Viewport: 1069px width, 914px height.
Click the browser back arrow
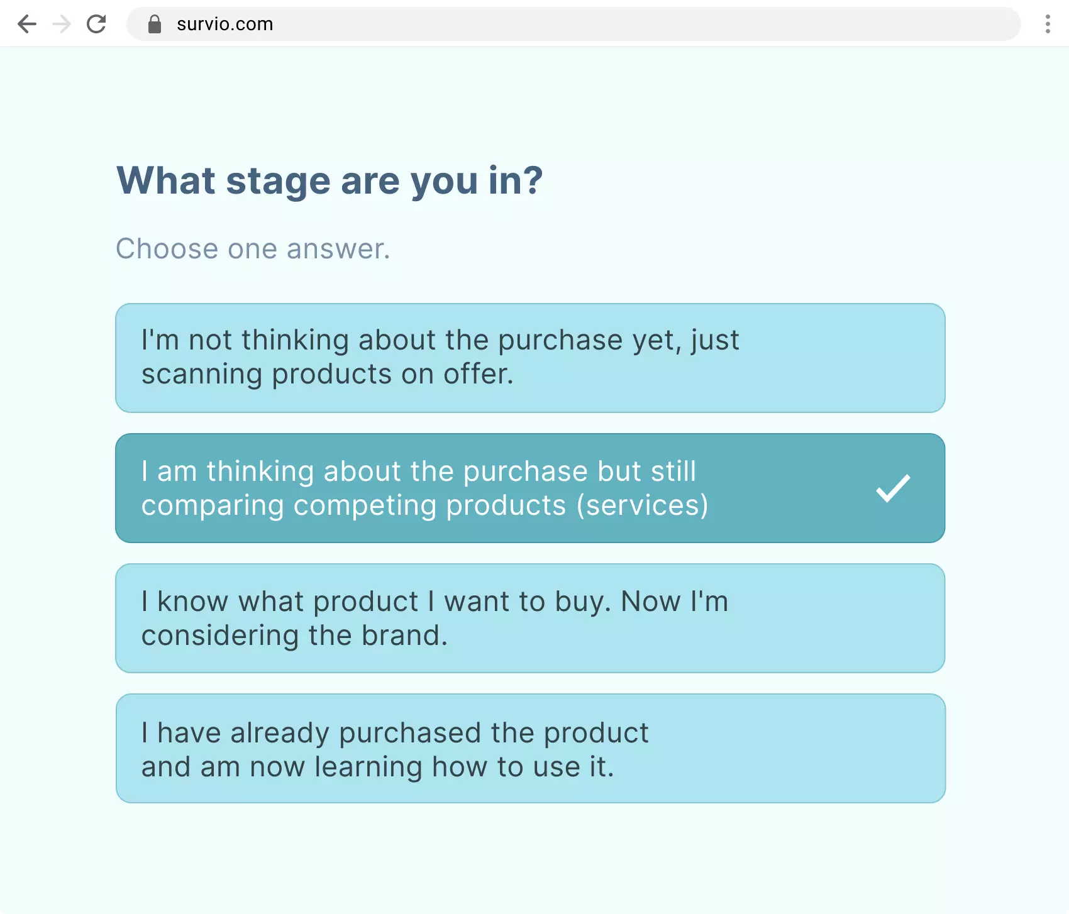point(26,24)
